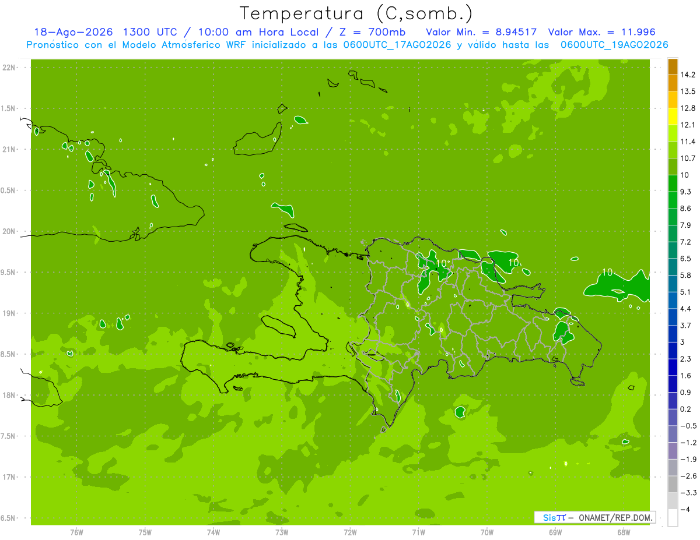Click the '68W' longitude label
700x540 pixels.
click(x=623, y=532)
